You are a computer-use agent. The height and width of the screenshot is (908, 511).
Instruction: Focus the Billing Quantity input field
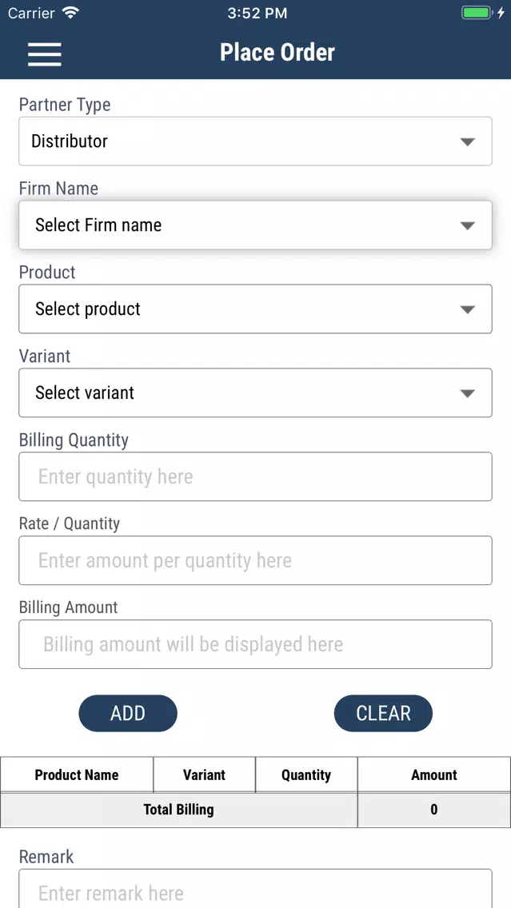coord(256,476)
